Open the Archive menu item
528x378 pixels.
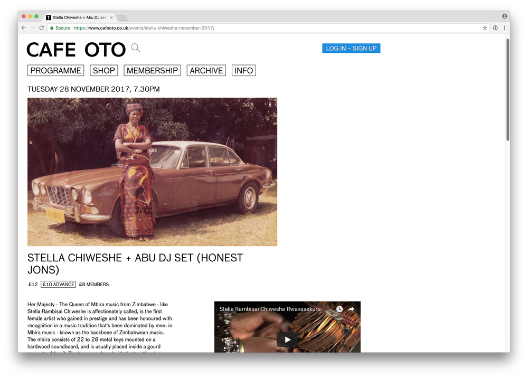pyautogui.click(x=206, y=70)
